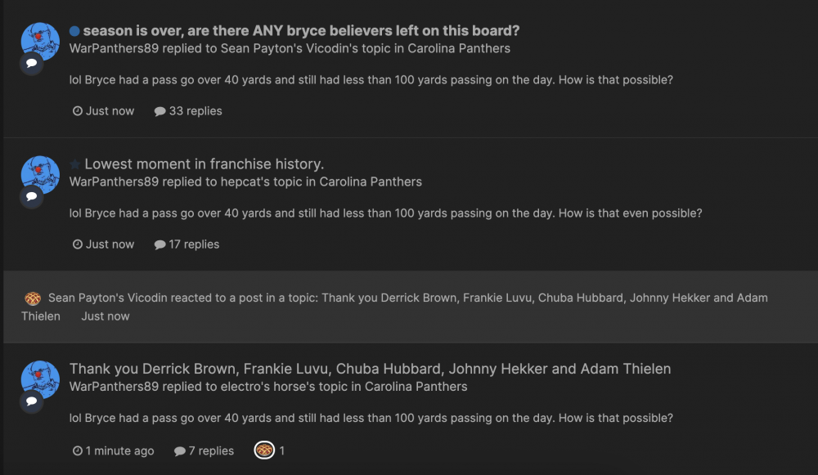The width and height of the screenshot is (818, 475).
Task: Open WarPanthers89 avatar on Lowest moment post
Action: click(x=39, y=174)
